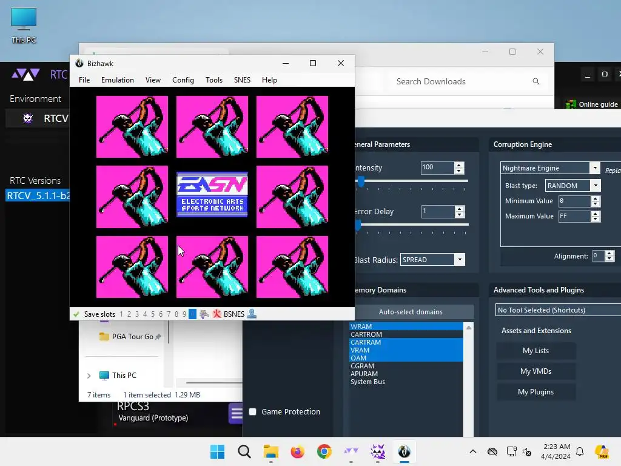
Task: Open My VMDs button
Action: [x=536, y=371]
